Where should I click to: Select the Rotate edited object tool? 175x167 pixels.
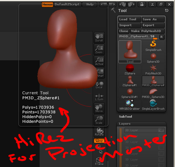pyautogui.click(x=99, y=132)
